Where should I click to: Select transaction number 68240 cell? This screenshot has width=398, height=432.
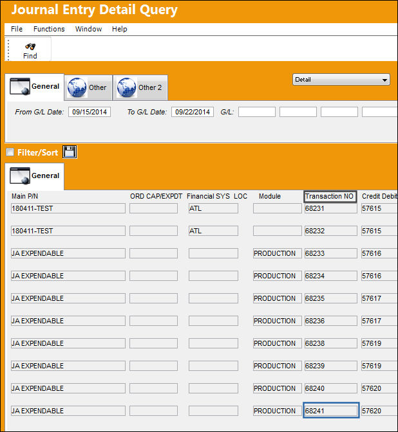(330, 388)
